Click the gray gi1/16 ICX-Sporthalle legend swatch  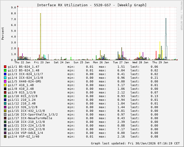[5, 114]
